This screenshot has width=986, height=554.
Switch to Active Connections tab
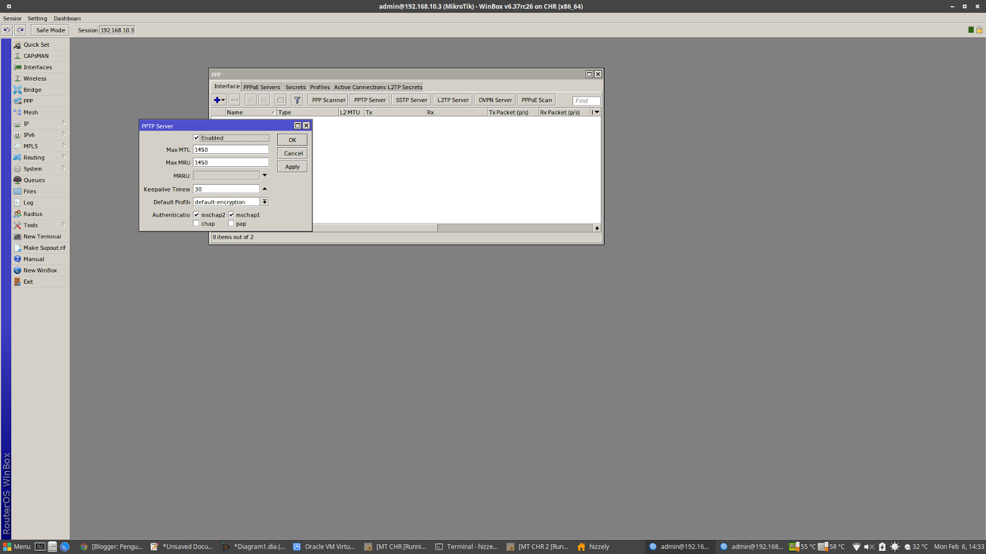pyautogui.click(x=359, y=87)
